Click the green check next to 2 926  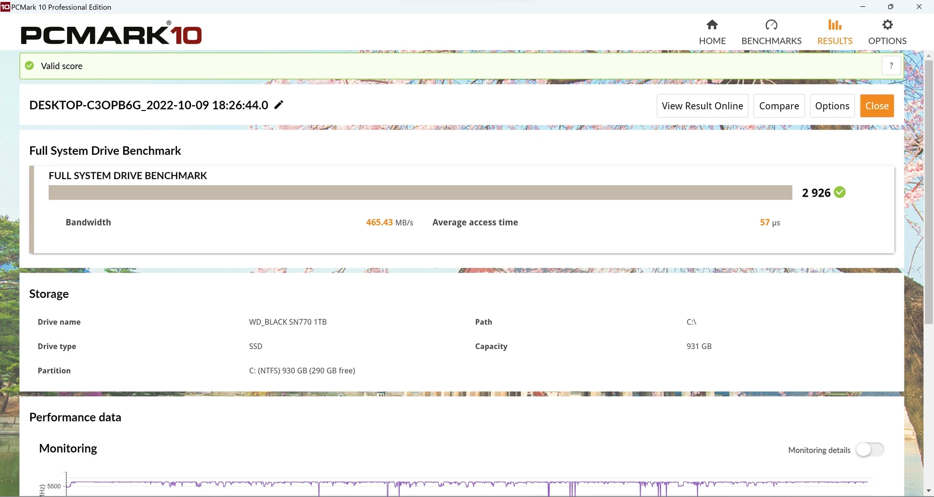tap(840, 192)
